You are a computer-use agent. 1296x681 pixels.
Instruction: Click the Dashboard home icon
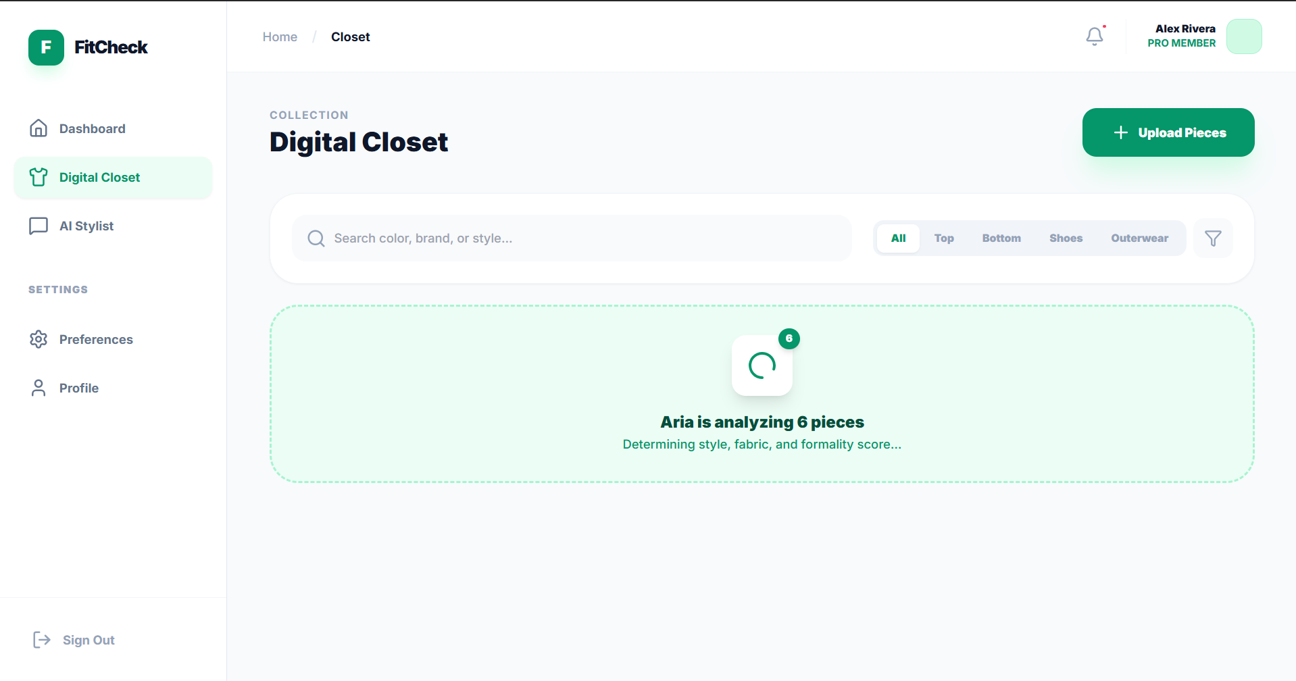point(39,128)
